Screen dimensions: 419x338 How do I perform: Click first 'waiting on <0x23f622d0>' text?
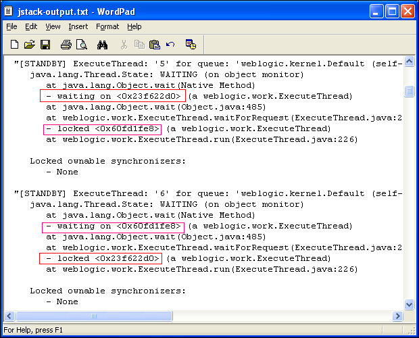(x=114, y=96)
